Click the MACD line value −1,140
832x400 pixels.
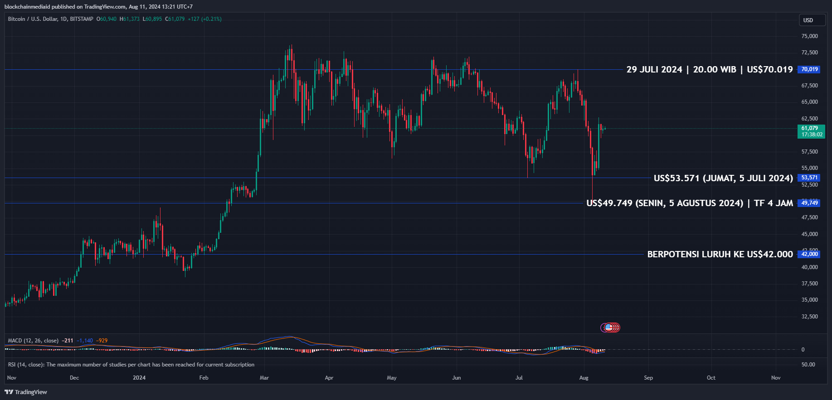85,341
